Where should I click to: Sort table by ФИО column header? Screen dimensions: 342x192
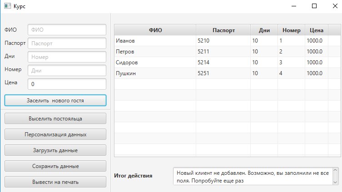pyautogui.click(x=155, y=30)
